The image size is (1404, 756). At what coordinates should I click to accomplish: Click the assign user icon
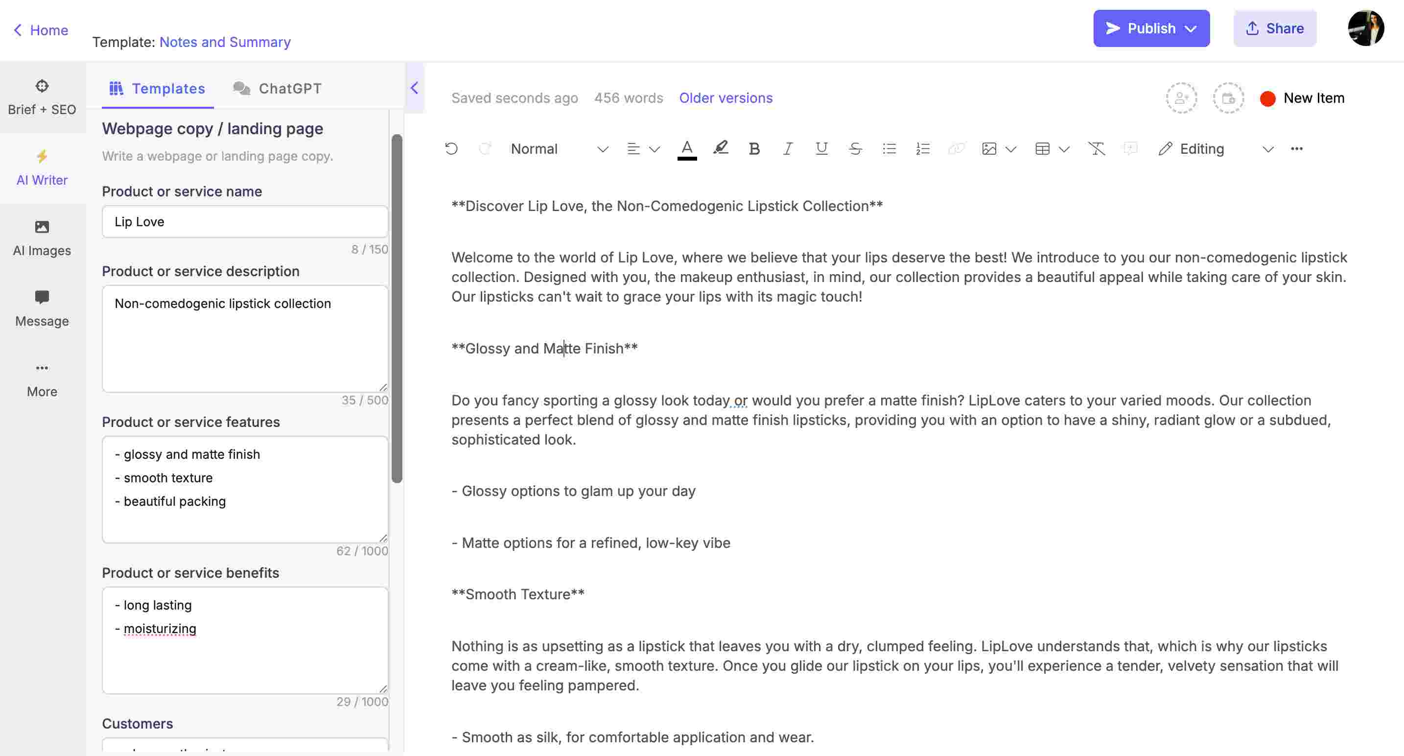click(1181, 98)
